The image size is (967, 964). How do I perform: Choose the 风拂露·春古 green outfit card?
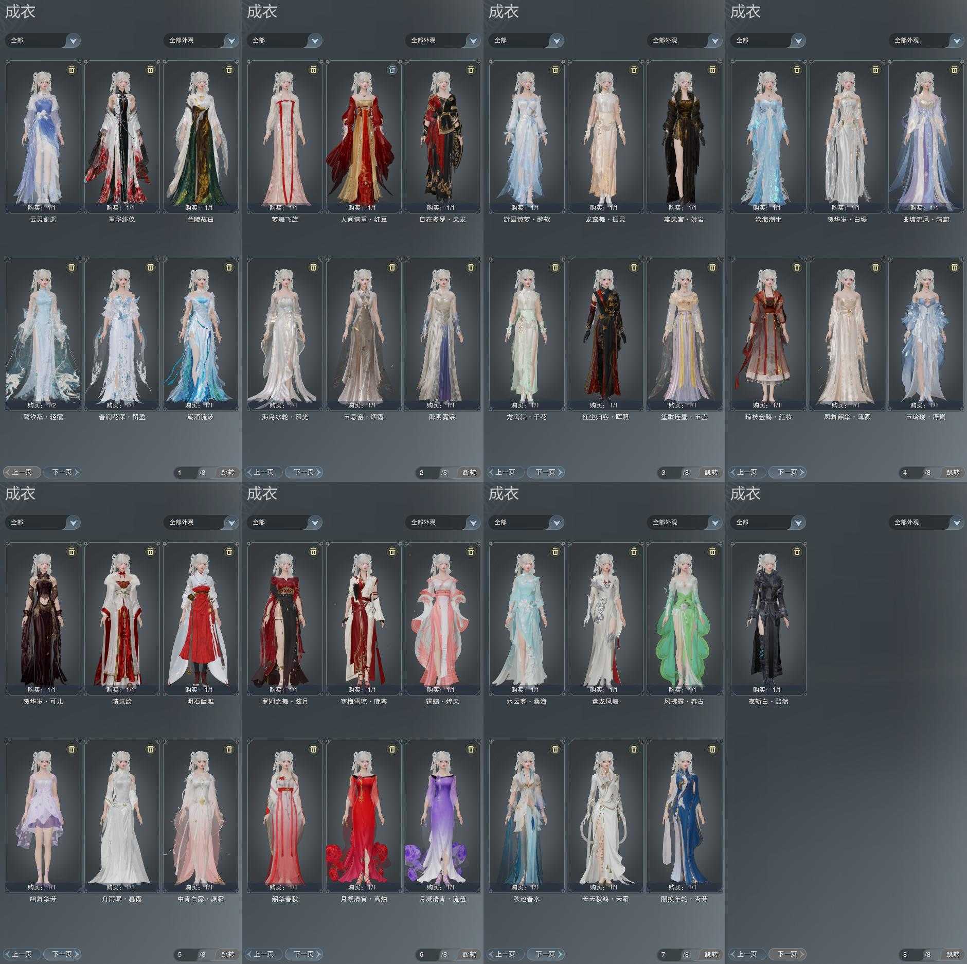tap(684, 618)
